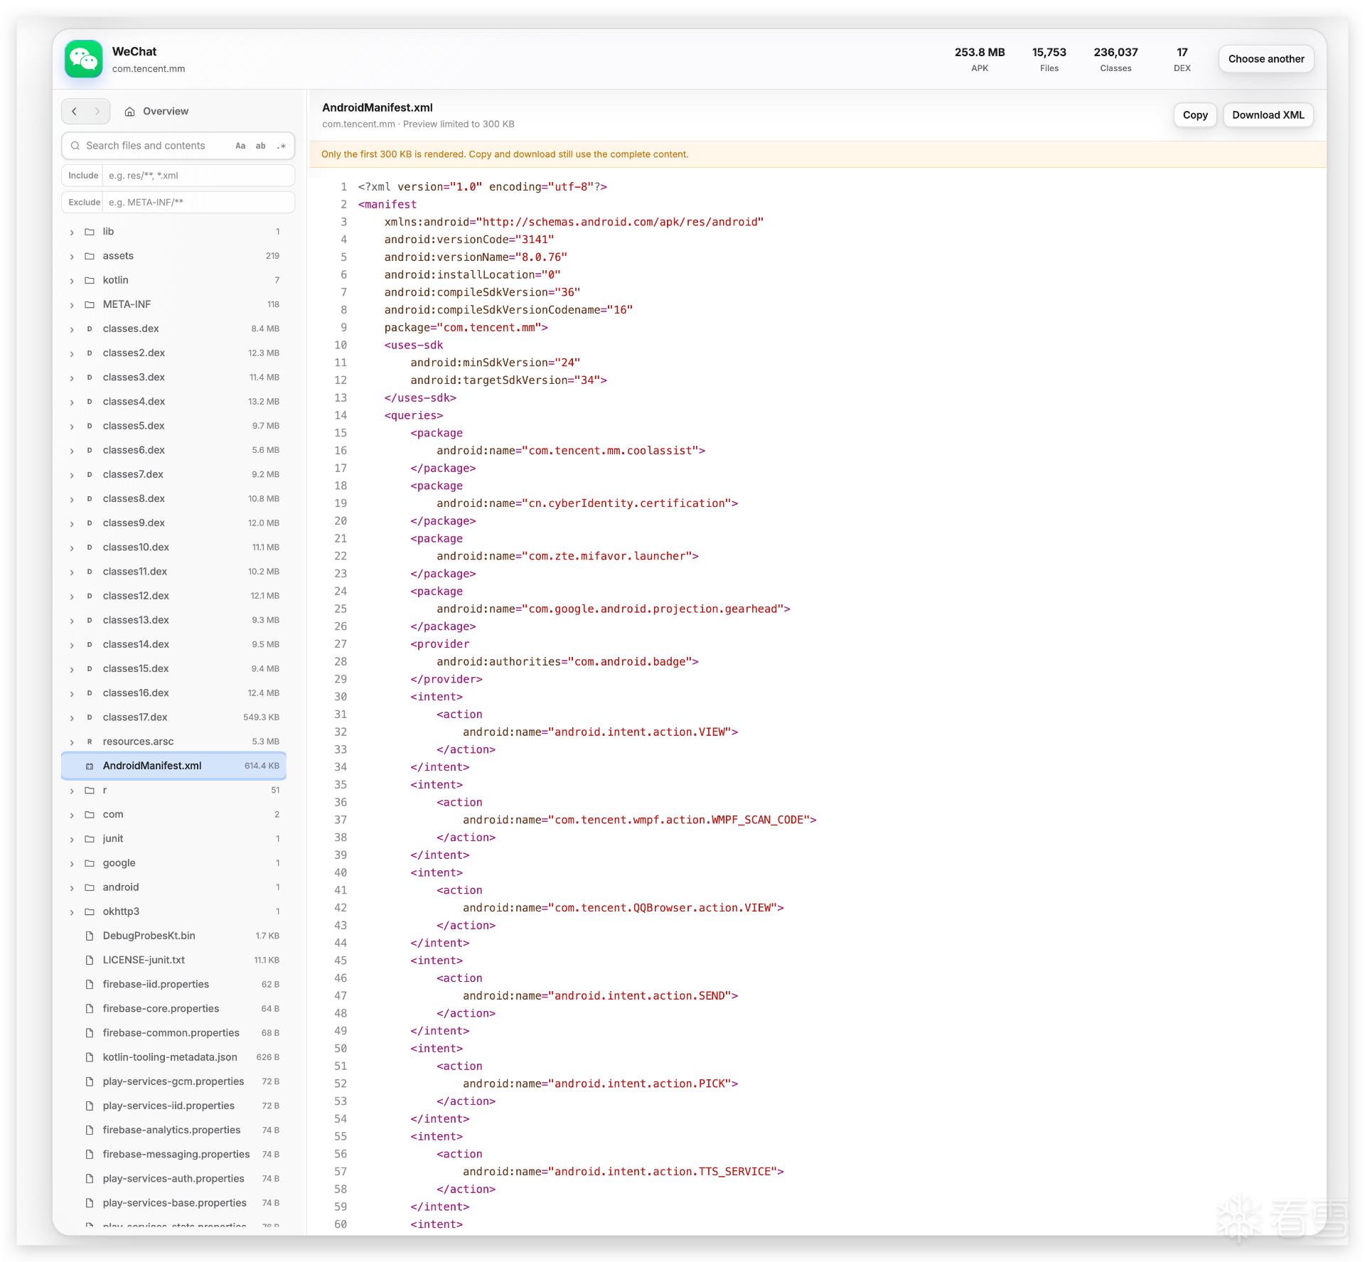
Task: Open firebase-analytics.properties file
Action: [174, 1130]
